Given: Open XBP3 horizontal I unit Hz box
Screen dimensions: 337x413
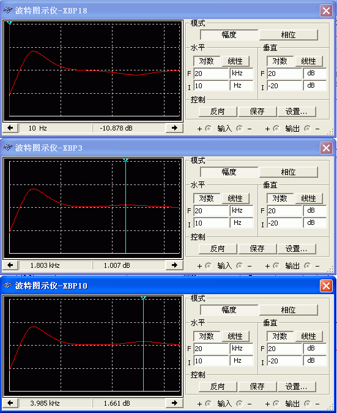Looking at the screenshot, I should 242,223.
